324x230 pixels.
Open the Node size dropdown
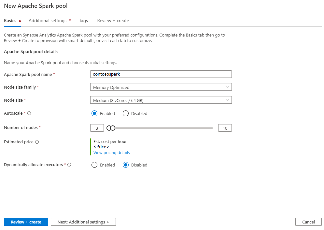pyautogui.click(x=161, y=100)
